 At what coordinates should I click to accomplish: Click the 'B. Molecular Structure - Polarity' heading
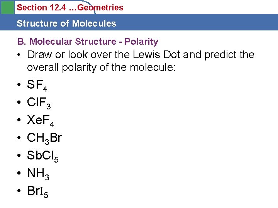coord(88,42)
